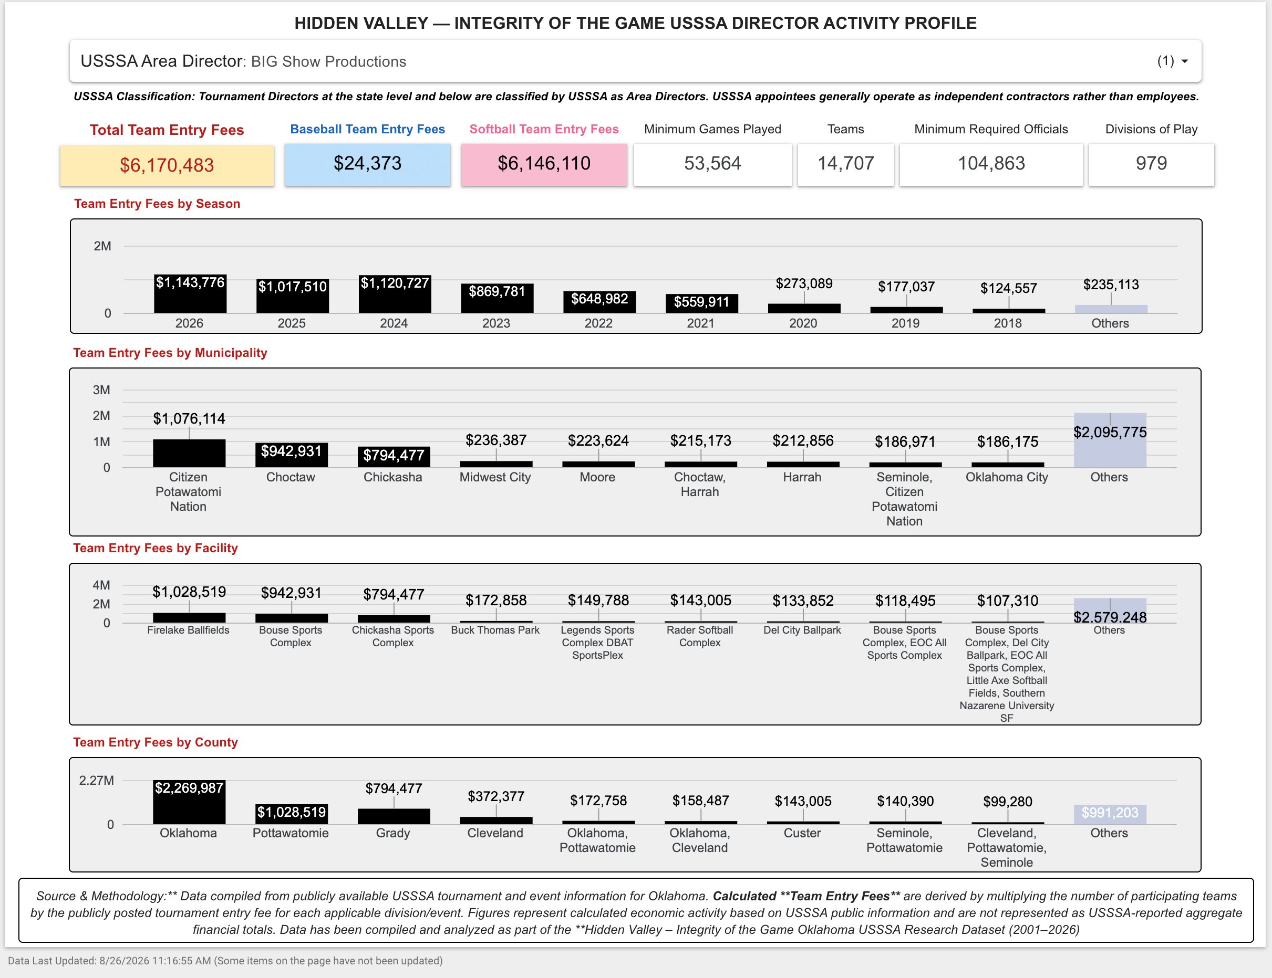Click the dashboard title HIDDEN VALLEY heading
Viewport: 1272px width, 978px height.
pyautogui.click(x=635, y=23)
